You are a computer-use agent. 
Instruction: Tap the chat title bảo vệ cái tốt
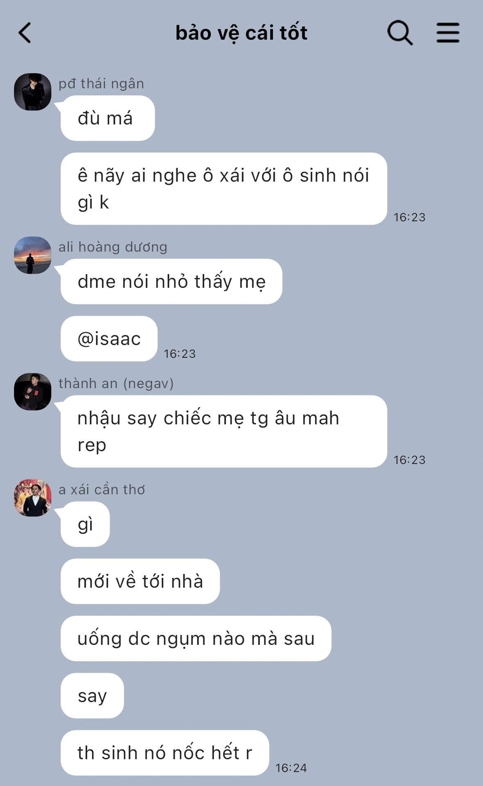pyautogui.click(x=241, y=33)
